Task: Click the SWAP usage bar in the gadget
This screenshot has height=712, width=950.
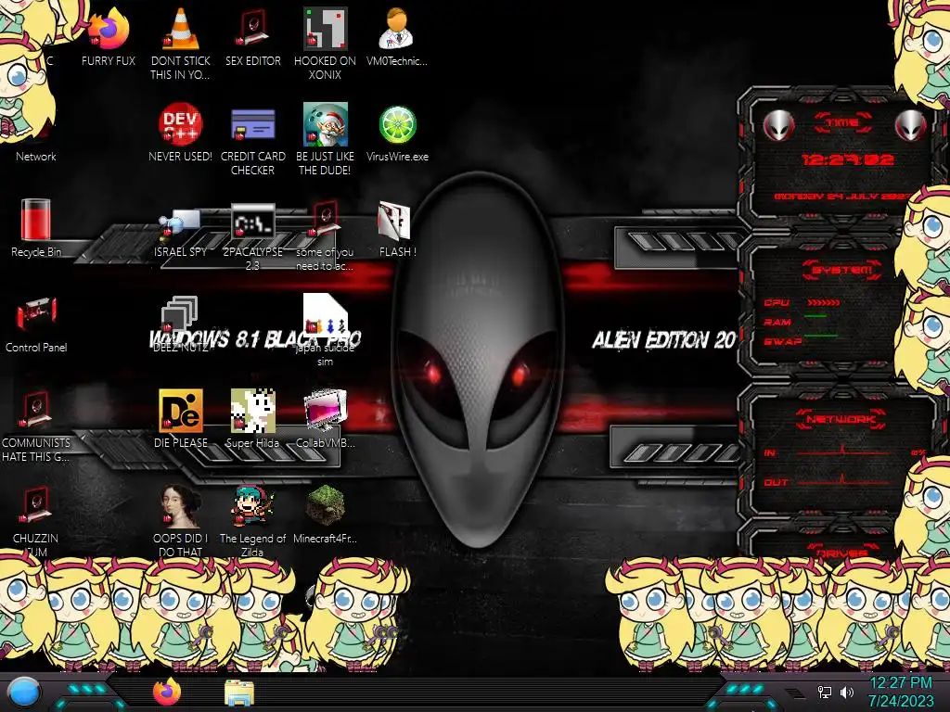Action: coord(821,336)
